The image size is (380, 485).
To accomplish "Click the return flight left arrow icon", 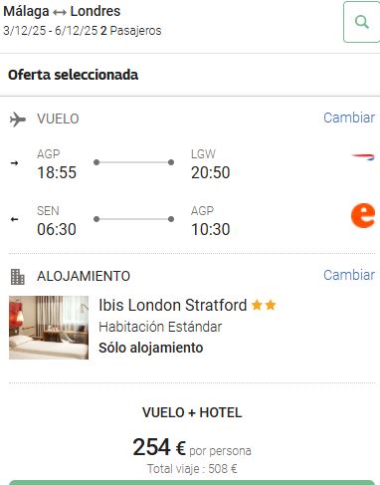I will tap(14, 219).
